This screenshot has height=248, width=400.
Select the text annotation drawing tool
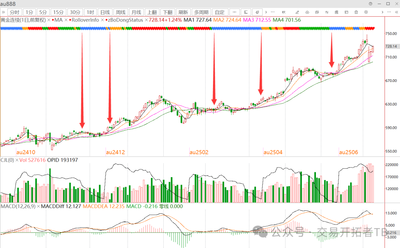[246, 12]
